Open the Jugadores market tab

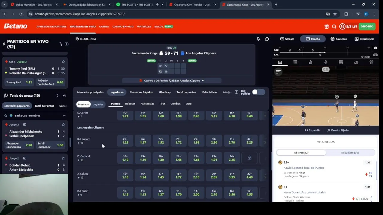coord(117,92)
